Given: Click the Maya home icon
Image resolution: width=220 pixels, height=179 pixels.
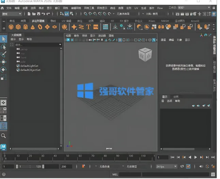Looking at the screenshot, I should [x=2, y=8].
